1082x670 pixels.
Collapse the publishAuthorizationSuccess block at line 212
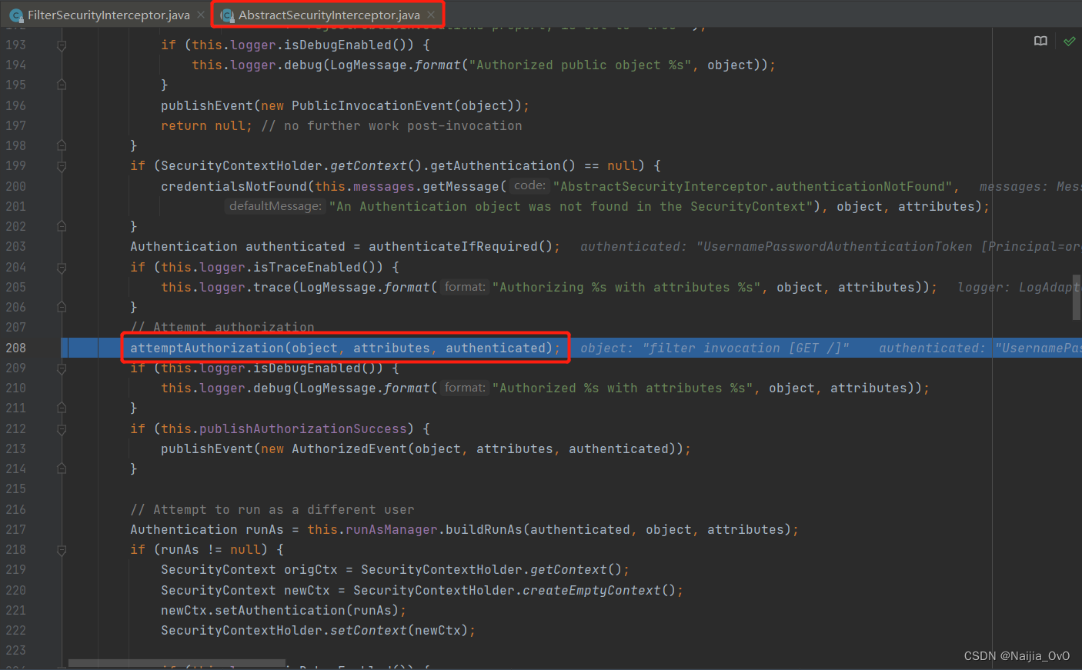tap(62, 428)
